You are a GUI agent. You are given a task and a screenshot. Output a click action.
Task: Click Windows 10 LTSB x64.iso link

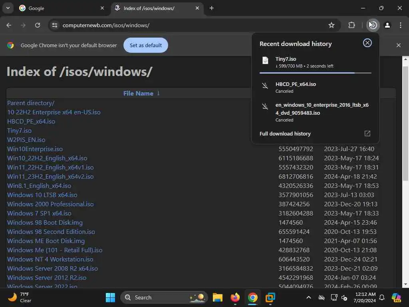tap(42, 195)
